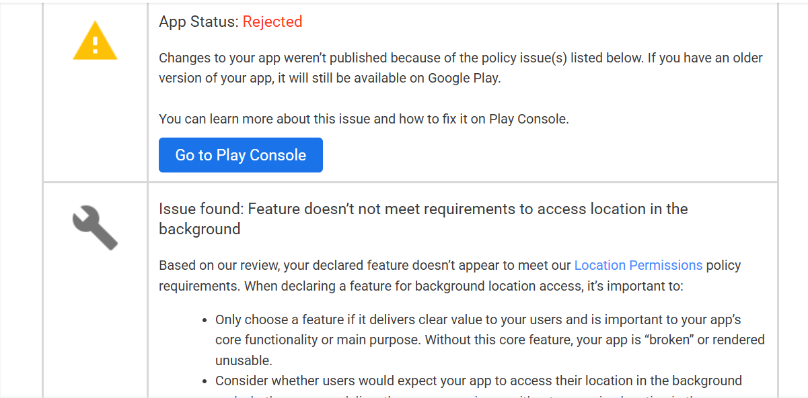Screen dimensions: 808x398
Task: Click the App Status label
Action: [198, 21]
